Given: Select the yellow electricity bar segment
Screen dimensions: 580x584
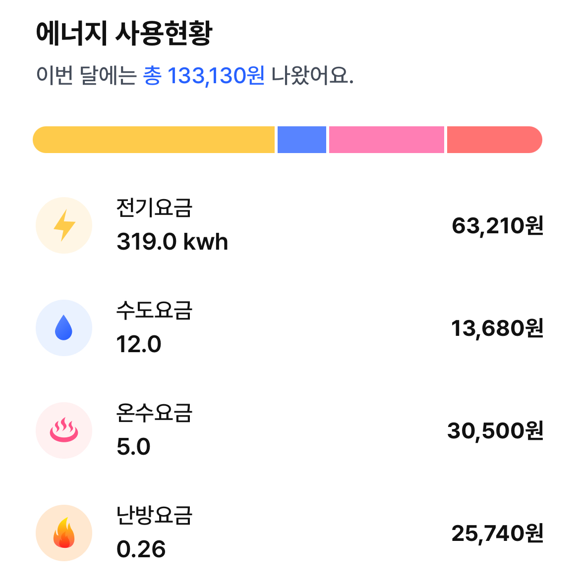Looking at the screenshot, I should click(154, 140).
